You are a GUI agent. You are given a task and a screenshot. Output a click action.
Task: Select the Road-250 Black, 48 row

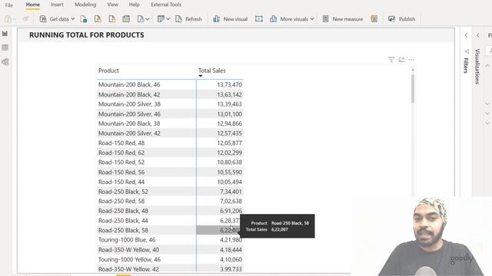170,211
